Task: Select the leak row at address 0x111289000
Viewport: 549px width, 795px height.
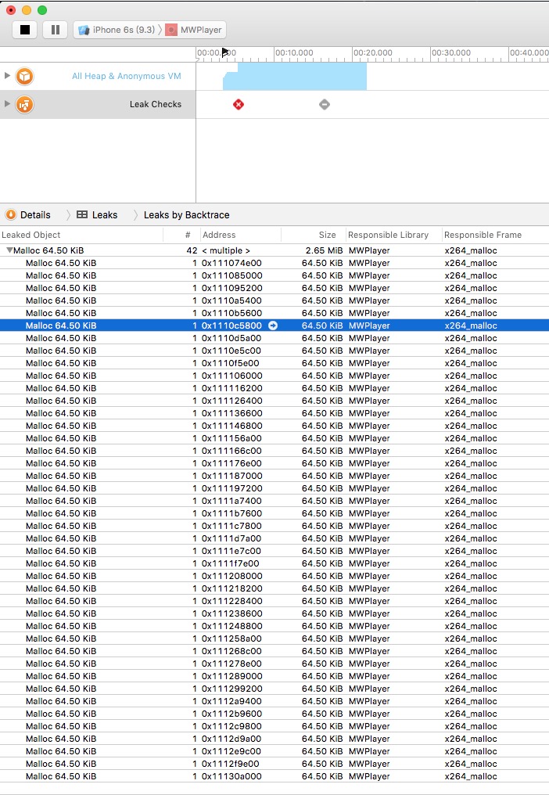Action: coord(274,676)
